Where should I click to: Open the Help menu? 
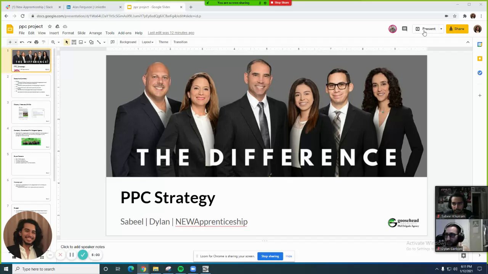pyautogui.click(x=139, y=33)
